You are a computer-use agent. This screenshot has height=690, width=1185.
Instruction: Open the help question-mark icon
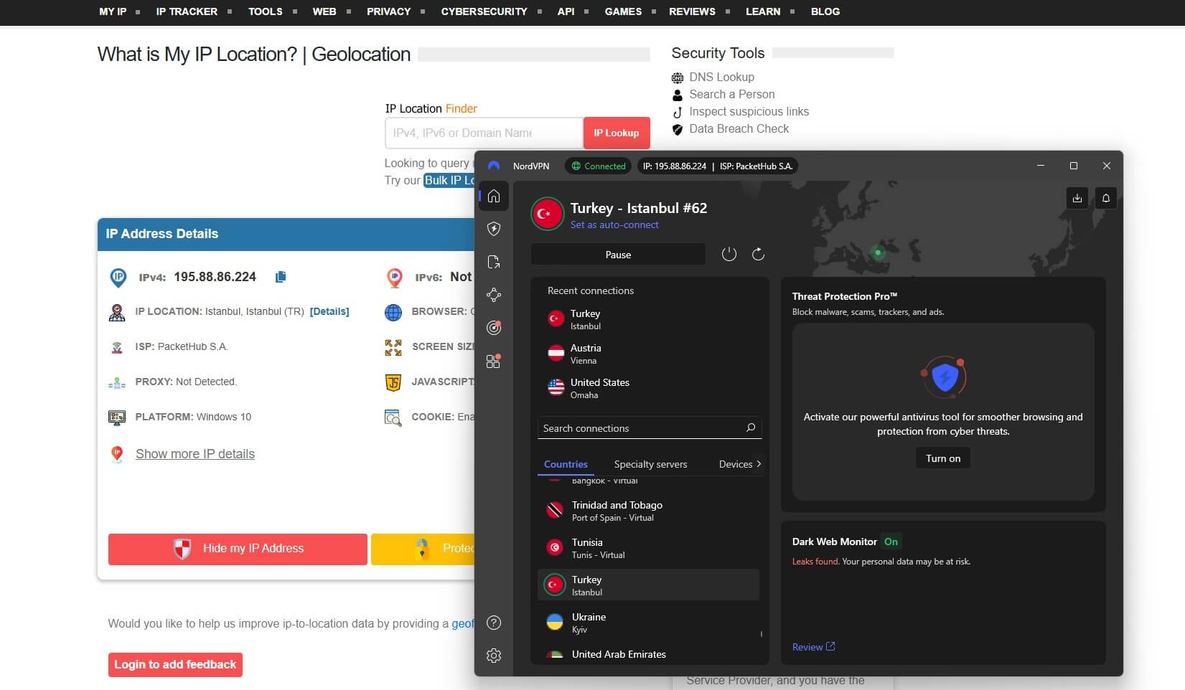(x=494, y=623)
